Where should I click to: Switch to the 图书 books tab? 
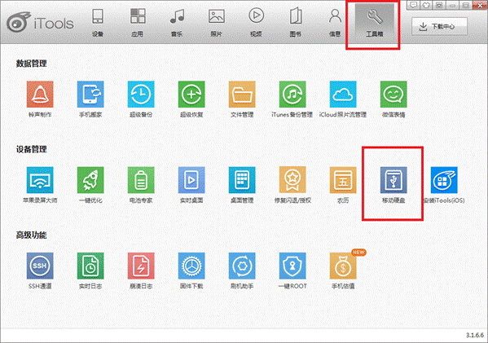click(x=296, y=23)
